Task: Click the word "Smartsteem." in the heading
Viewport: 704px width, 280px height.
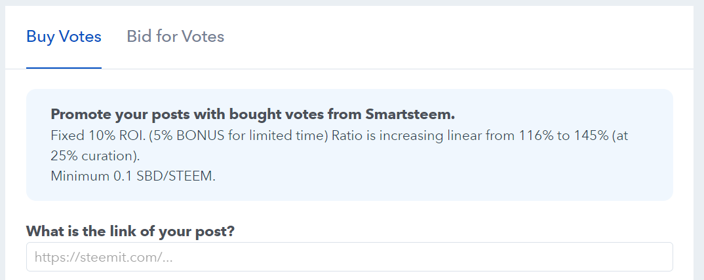Action: coord(415,114)
